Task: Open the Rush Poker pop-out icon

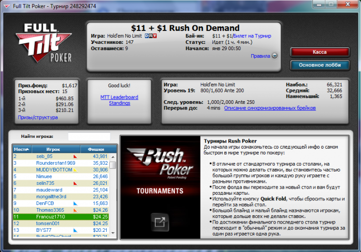Action: (160, 222)
